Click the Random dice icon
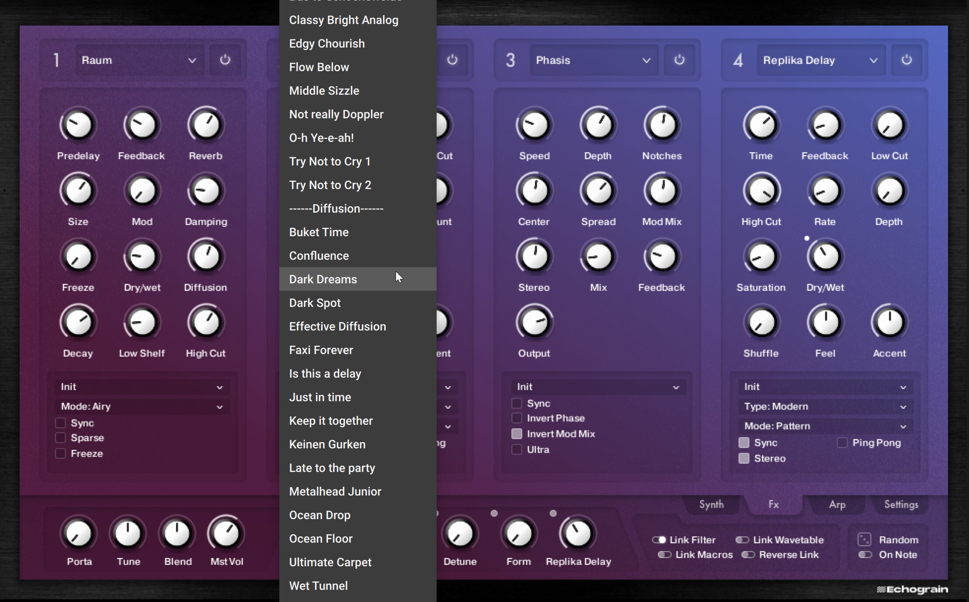The height and width of the screenshot is (602, 969). click(864, 540)
